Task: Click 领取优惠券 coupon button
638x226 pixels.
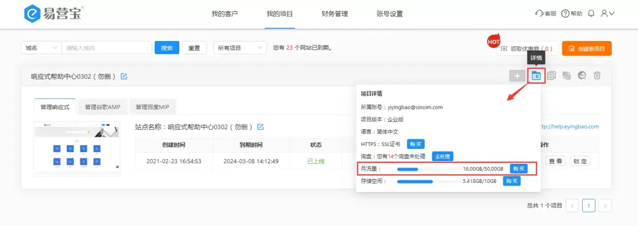Action: [527, 49]
